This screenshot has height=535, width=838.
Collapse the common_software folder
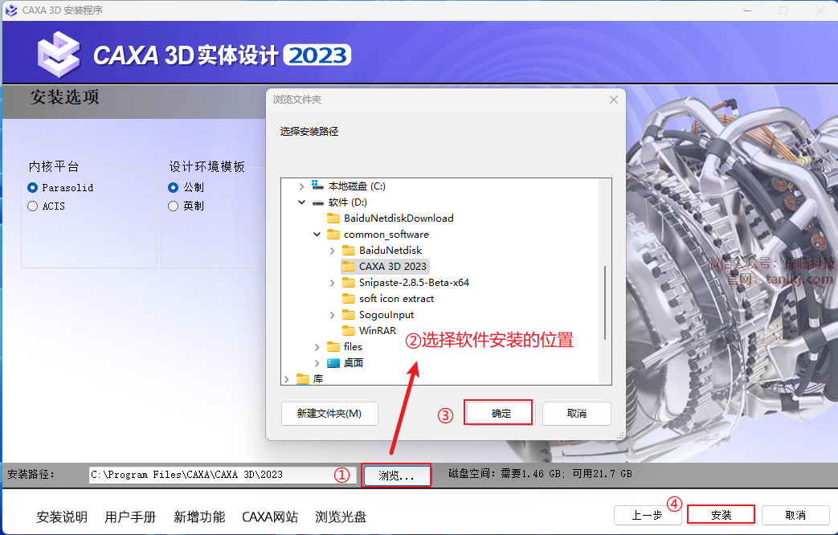(x=317, y=234)
